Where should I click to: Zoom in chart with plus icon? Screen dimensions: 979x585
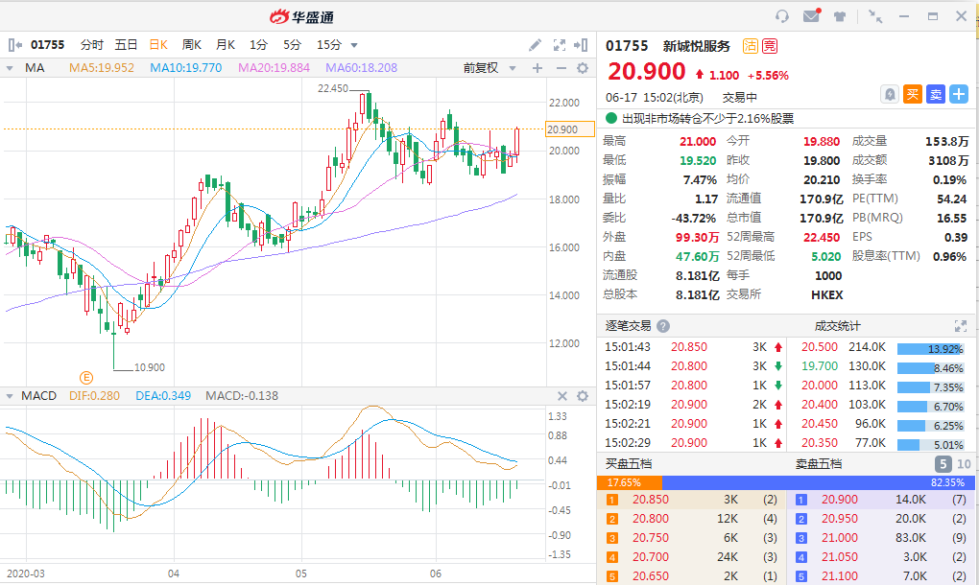coord(537,68)
